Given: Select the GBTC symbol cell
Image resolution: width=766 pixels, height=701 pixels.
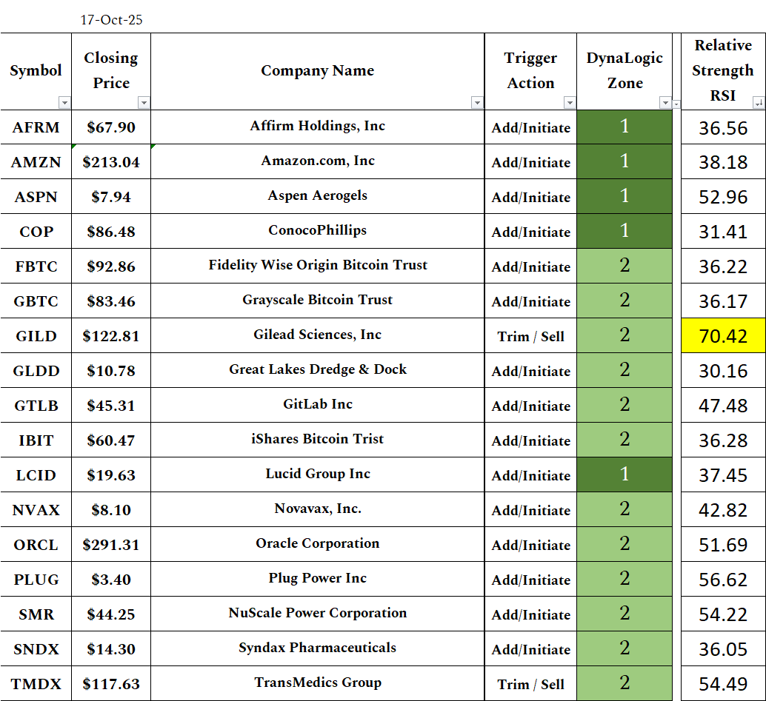Looking at the screenshot, I should pyautogui.click(x=36, y=301).
